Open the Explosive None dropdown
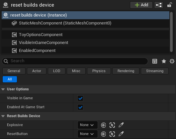This screenshot has width=176, height=139. [x=88, y=125]
